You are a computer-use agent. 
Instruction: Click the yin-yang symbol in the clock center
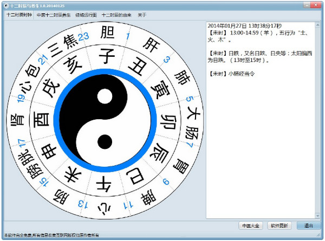(x=105, y=120)
